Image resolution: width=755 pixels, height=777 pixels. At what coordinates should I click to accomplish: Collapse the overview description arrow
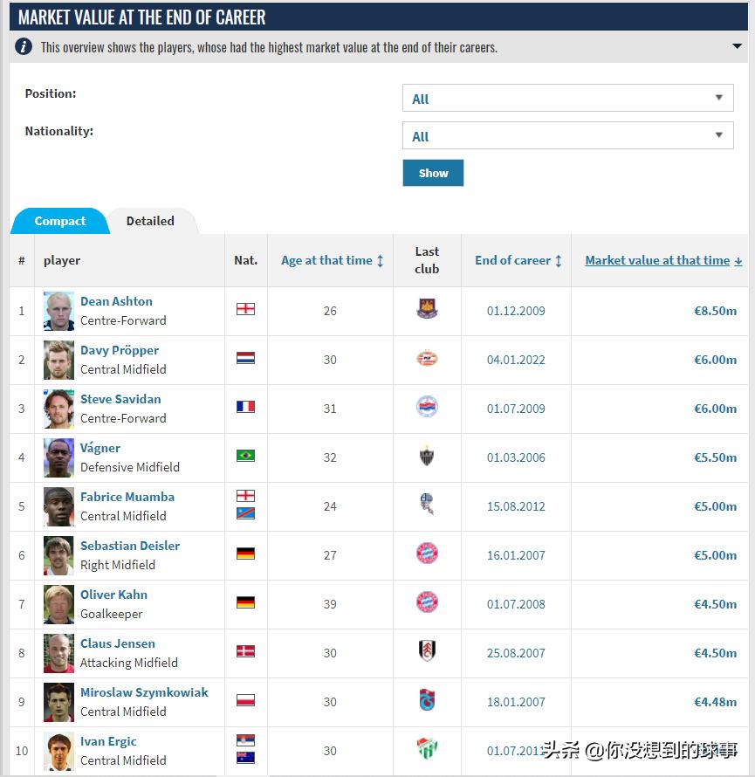coord(737,46)
